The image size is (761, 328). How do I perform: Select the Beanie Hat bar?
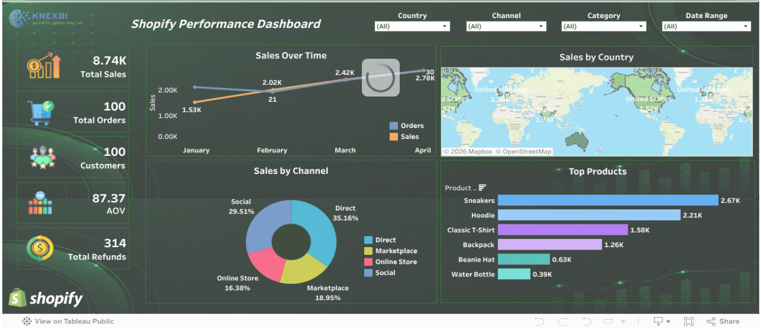pyautogui.click(x=524, y=259)
